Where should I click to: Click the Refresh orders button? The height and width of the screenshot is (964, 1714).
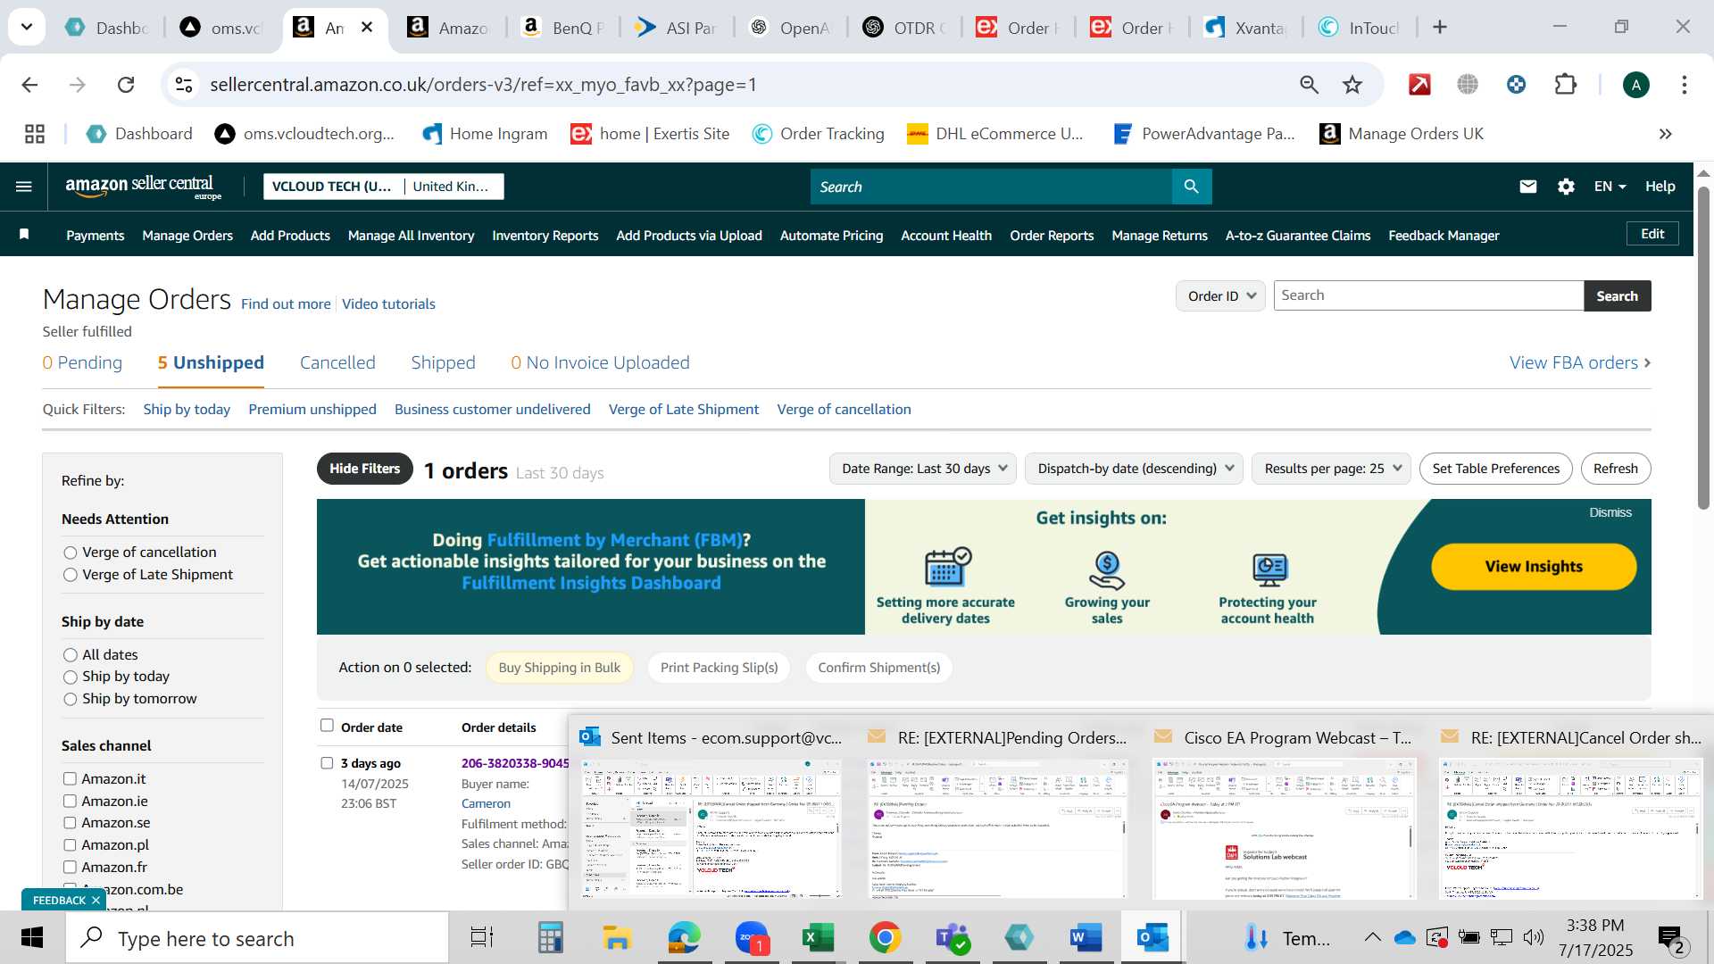[1615, 469]
